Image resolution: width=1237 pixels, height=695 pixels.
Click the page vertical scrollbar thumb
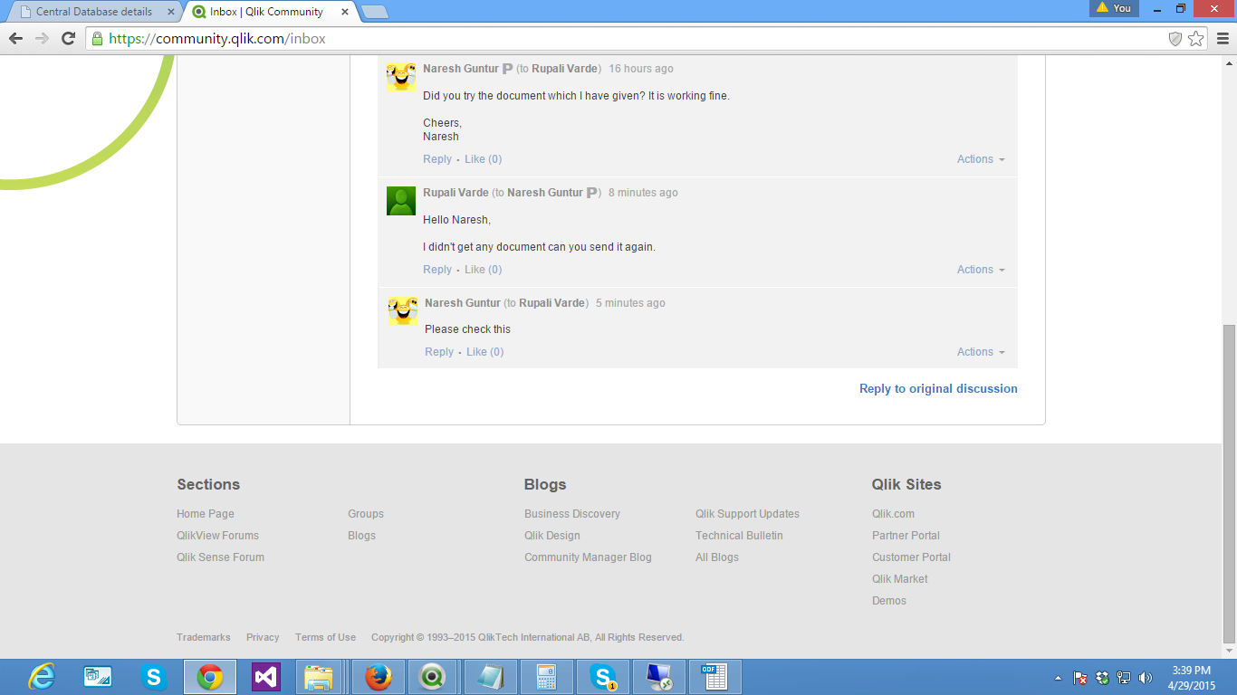(1229, 483)
